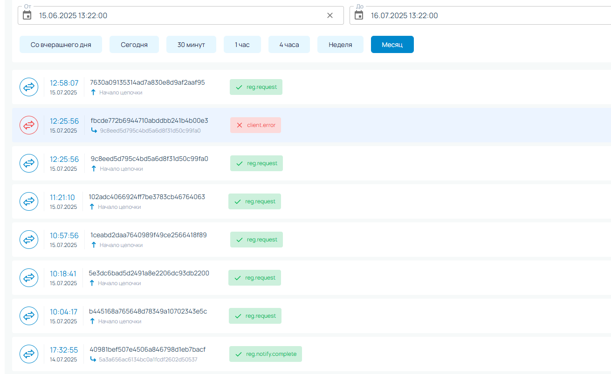Viewport: 611px width, 374px height.
Task: Select the 30 минут time filter
Action: [x=191, y=45]
